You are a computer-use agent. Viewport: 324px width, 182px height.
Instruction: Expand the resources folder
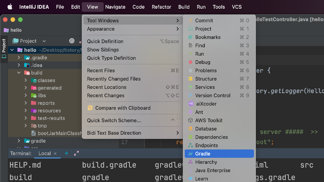(26, 110)
